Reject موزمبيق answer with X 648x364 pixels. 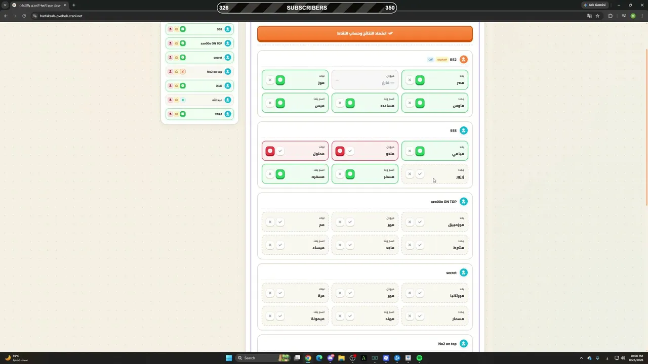point(410,222)
